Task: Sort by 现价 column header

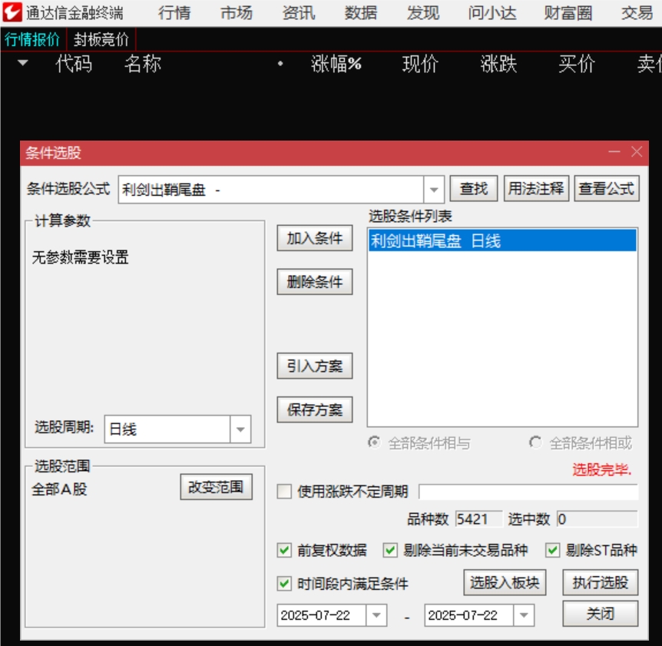Action: point(419,64)
